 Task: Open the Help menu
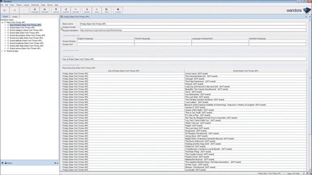57,5
